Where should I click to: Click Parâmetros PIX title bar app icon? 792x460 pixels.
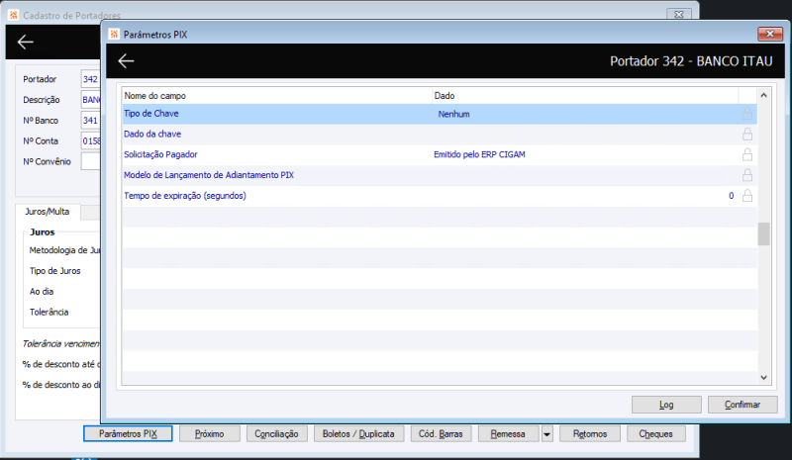114,35
